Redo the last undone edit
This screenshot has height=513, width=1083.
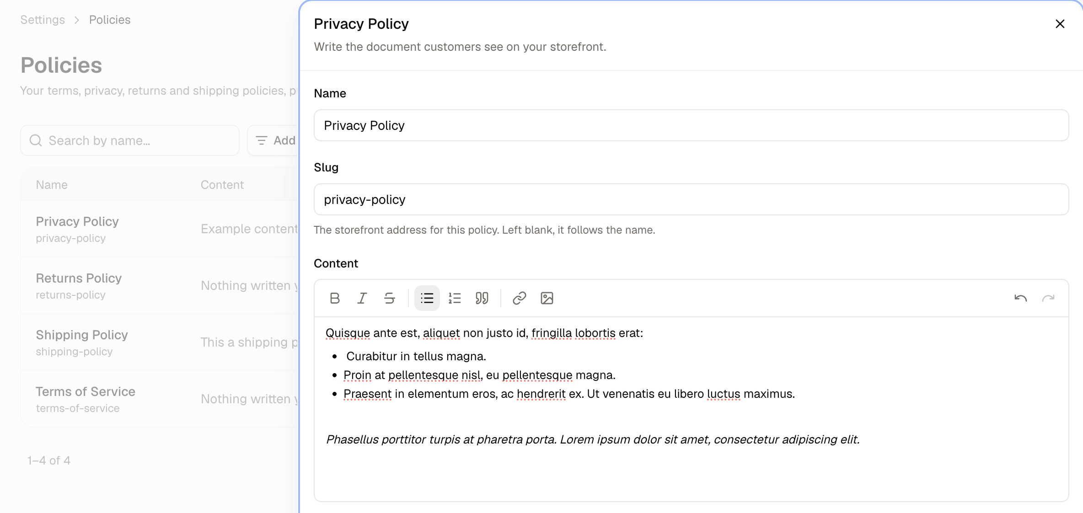click(x=1048, y=298)
